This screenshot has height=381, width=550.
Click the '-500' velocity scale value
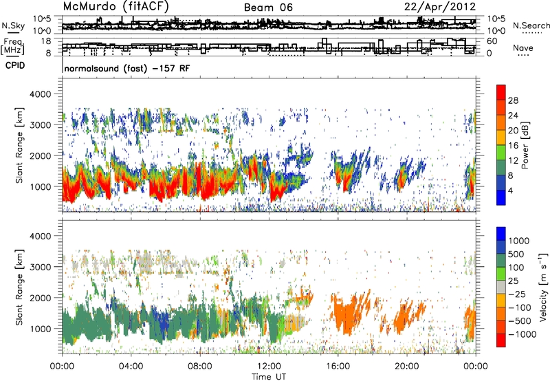pyautogui.click(x=519, y=320)
